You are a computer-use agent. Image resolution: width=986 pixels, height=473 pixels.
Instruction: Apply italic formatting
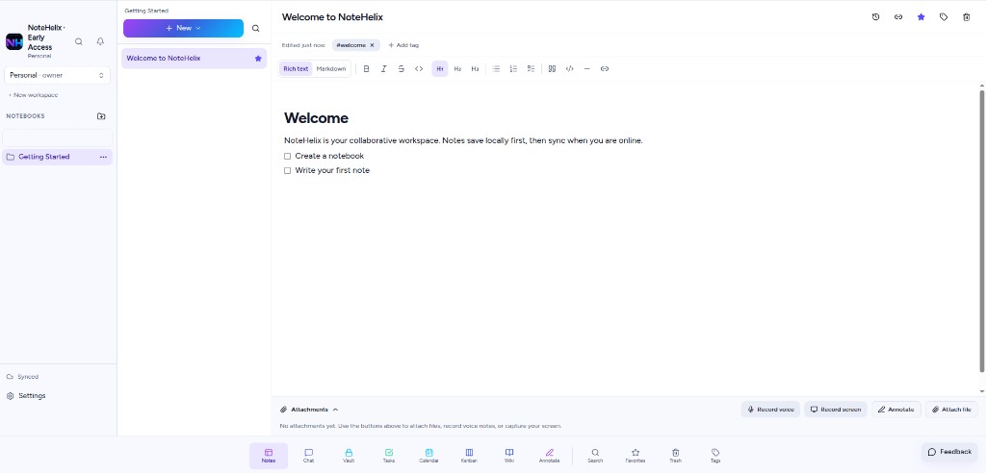tap(383, 69)
